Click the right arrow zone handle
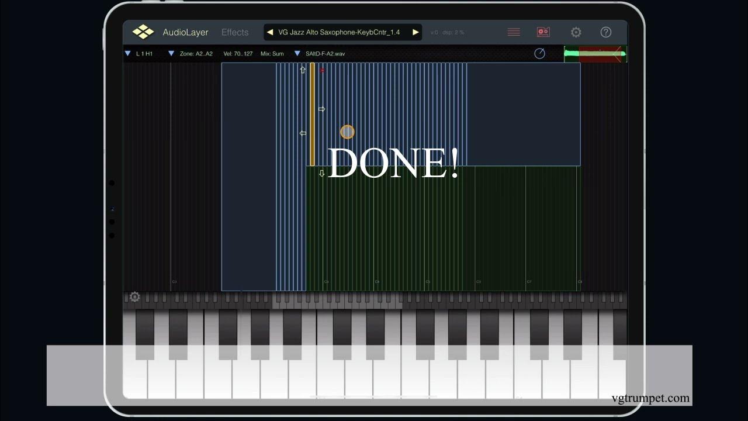Image resolution: width=748 pixels, height=421 pixels. 321,109
